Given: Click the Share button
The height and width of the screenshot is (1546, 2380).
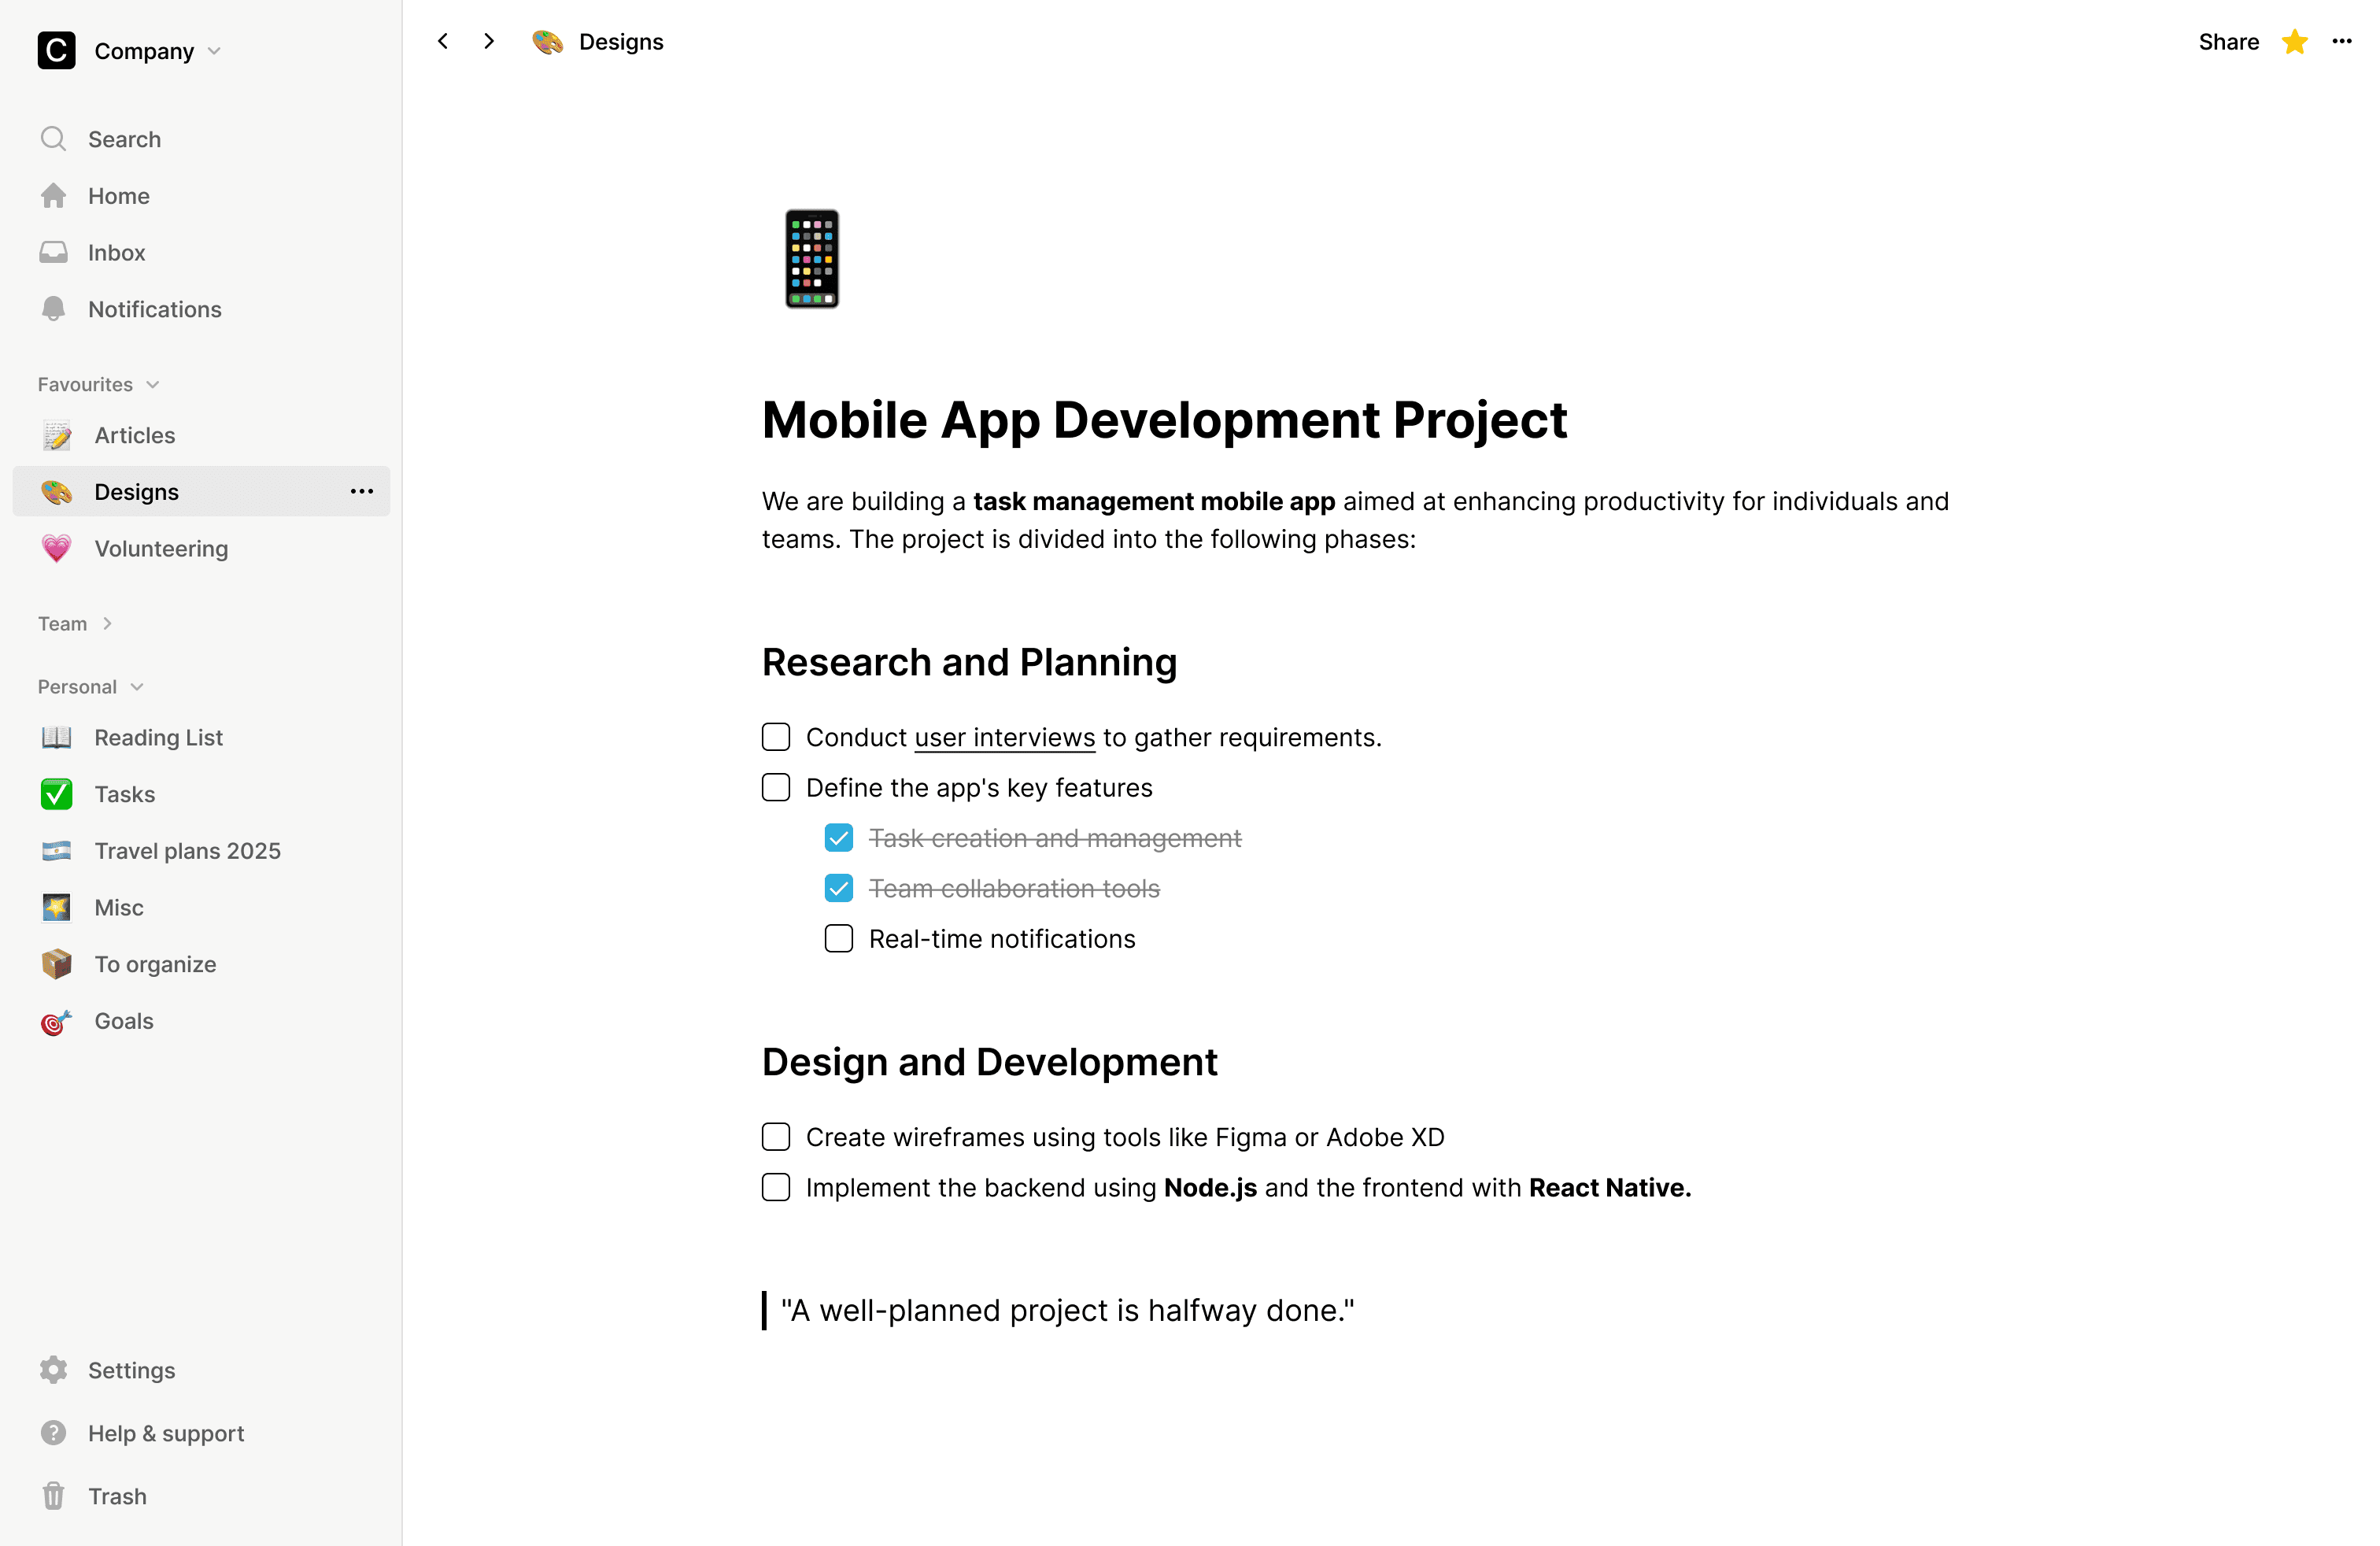Looking at the screenshot, I should click(2227, 42).
